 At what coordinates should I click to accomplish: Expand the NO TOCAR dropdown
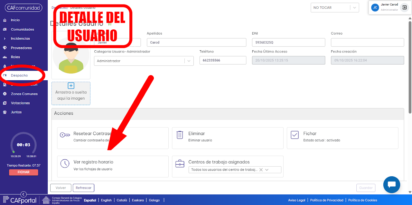(x=354, y=7)
